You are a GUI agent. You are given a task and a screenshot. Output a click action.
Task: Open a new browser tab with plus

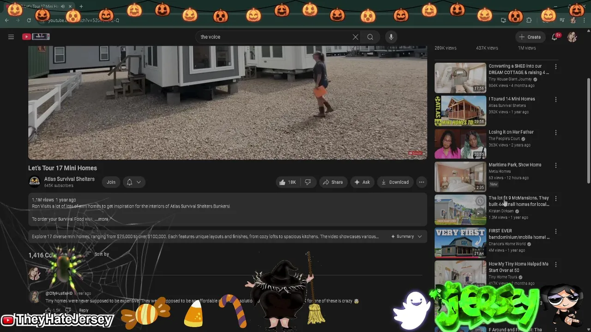81,6
